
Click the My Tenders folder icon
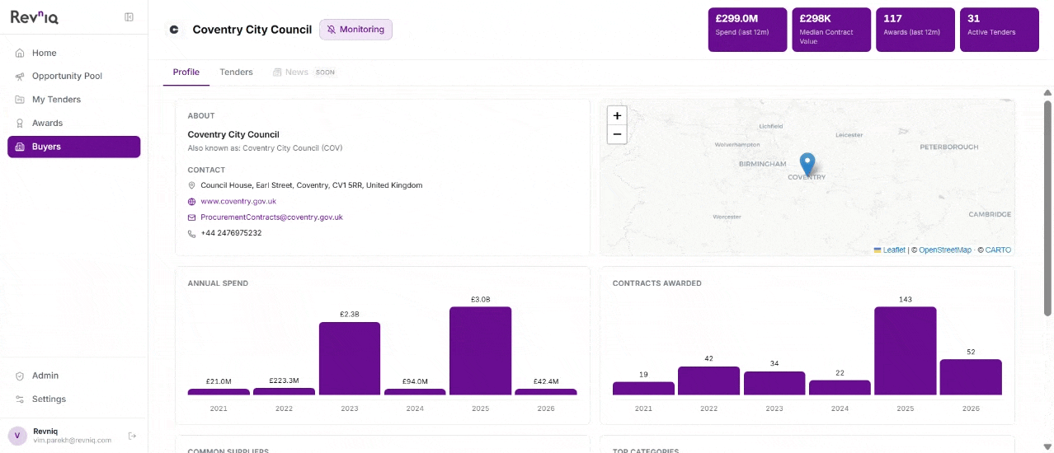pyautogui.click(x=20, y=100)
